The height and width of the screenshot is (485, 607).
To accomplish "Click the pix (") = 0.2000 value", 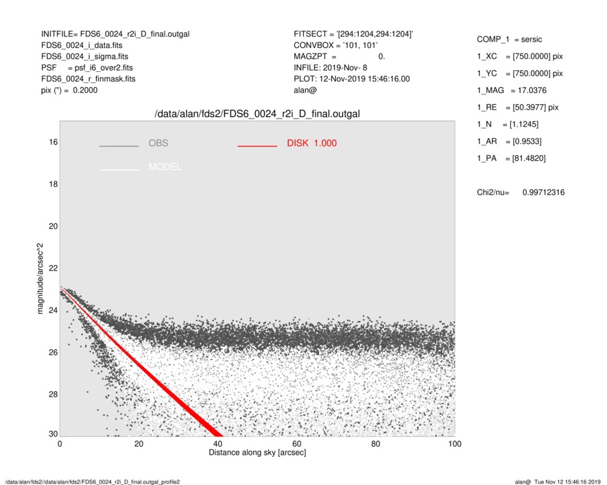I will (69, 90).
